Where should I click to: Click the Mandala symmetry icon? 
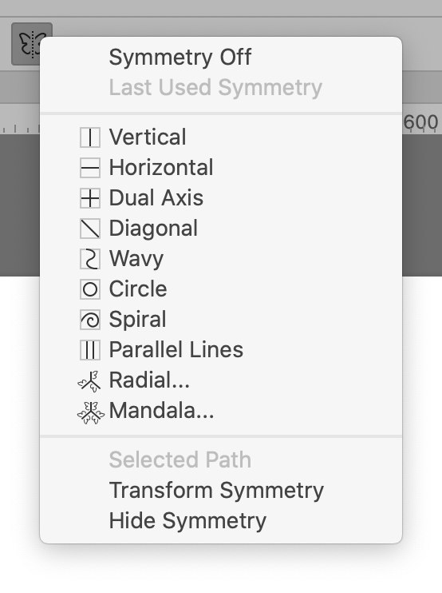pyautogui.click(x=91, y=412)
